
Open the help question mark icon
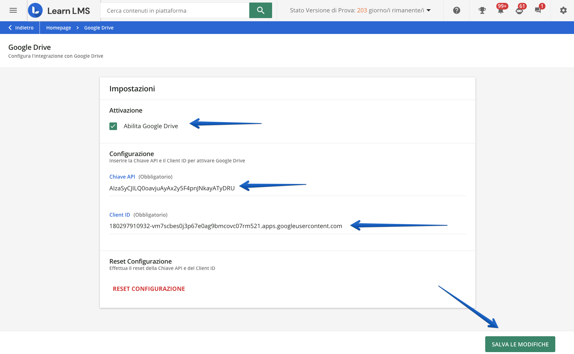pyautogui.click(x=457, y=10)
